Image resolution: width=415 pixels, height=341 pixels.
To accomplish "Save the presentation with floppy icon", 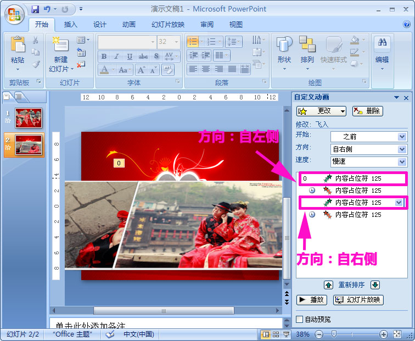I will 35,9.
